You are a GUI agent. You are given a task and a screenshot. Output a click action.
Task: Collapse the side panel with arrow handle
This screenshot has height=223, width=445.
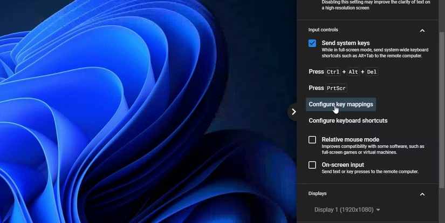[x=293, y=112]
